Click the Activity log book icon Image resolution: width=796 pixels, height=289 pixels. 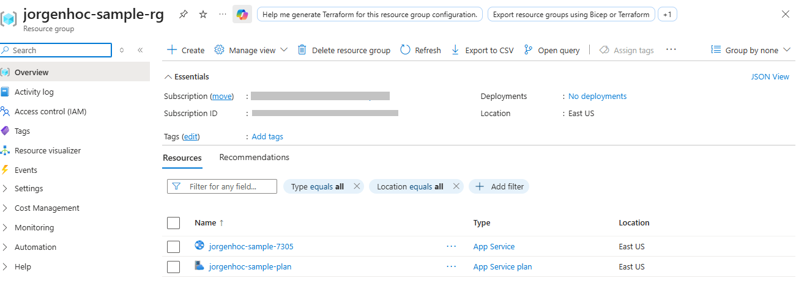(6, 92)
